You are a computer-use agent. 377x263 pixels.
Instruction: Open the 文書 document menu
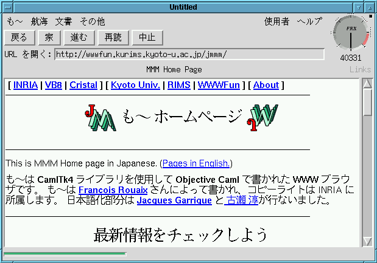point(63,22)
